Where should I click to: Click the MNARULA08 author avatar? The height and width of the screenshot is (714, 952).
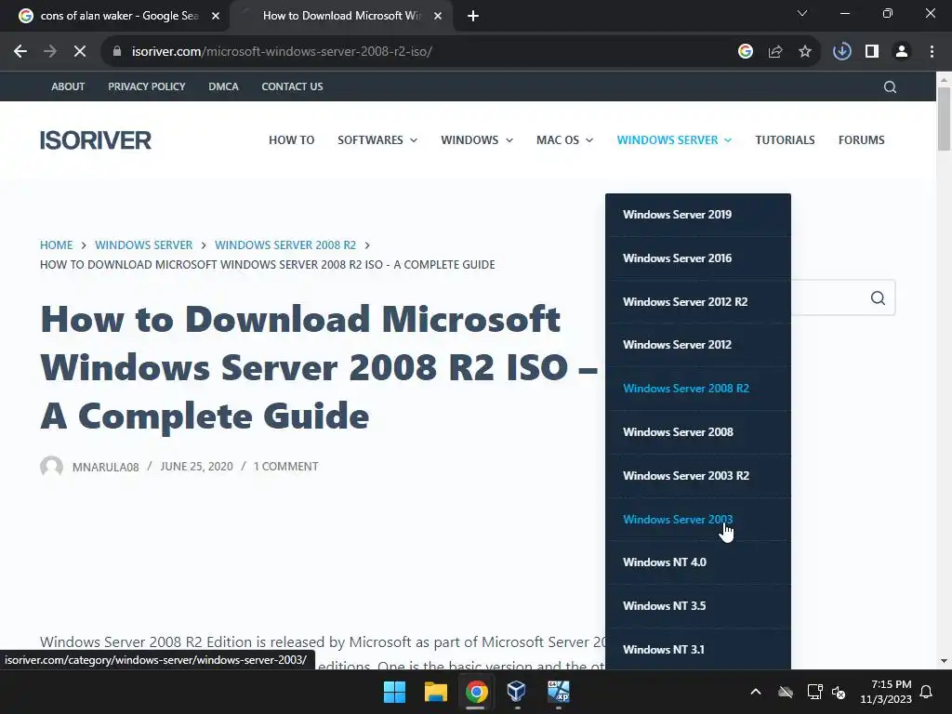pyautogui.click(x=52, y=467)
